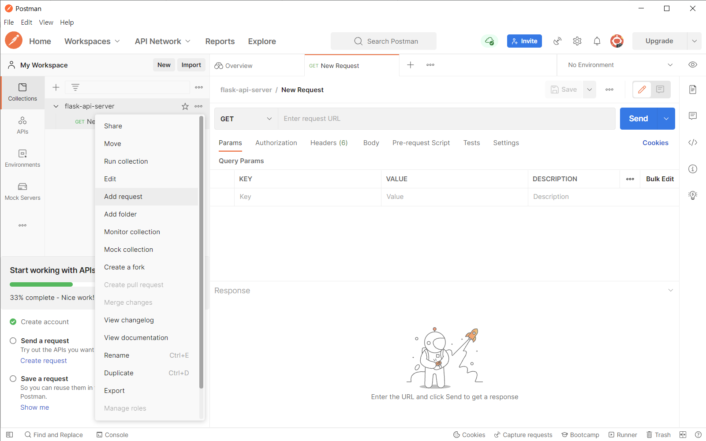Open the GET method dropdown
Screen dimensions: 706x441
click(x=246, y=119)
